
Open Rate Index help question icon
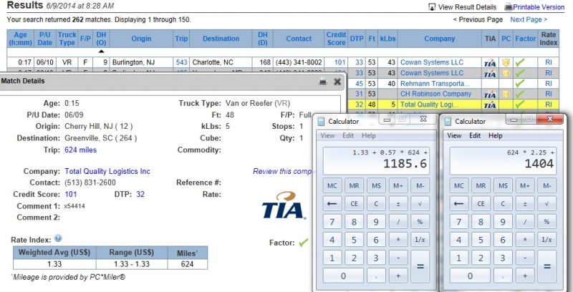click(x=58, y=238)
